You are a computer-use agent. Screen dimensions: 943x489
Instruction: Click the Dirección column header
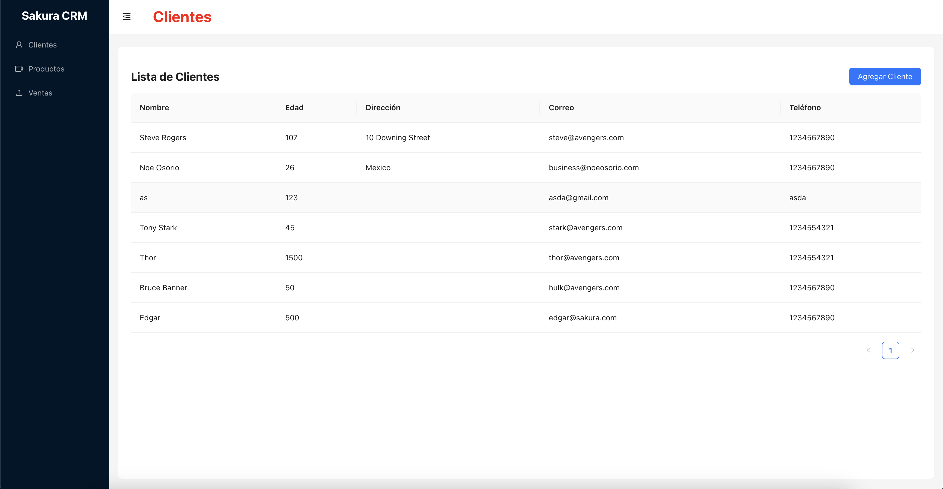point(383,108)
